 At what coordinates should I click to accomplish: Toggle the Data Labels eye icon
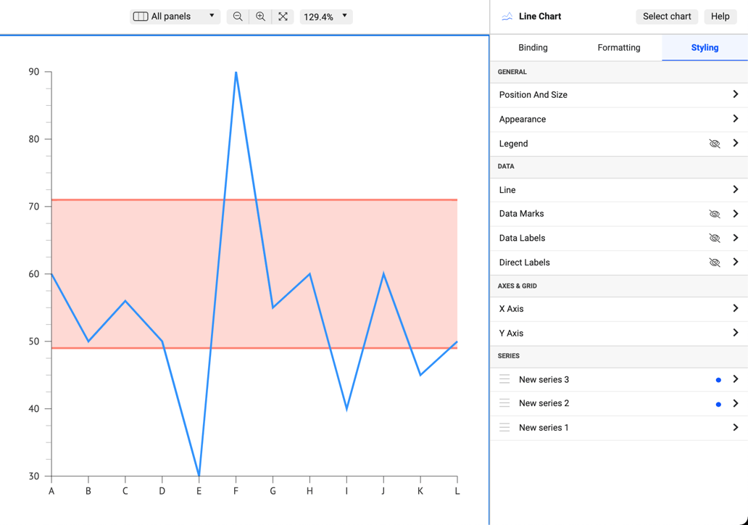pyautogui.click(x=715, y=238)
